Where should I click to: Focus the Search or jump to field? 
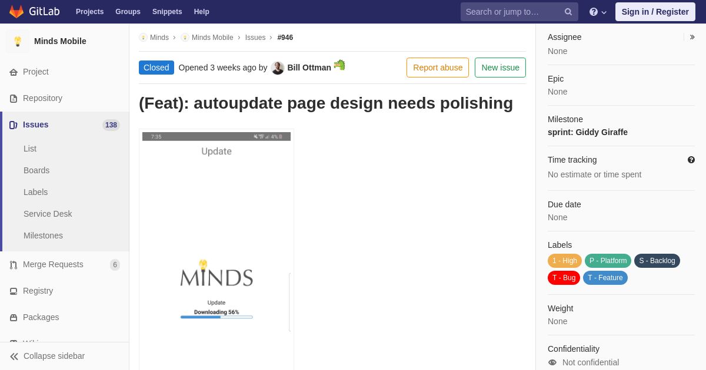pos(519,12)
